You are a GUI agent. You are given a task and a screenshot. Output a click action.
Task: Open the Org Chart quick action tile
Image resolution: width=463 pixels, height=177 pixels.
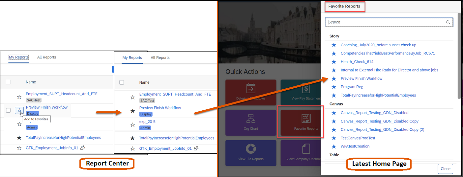(251, 122)
